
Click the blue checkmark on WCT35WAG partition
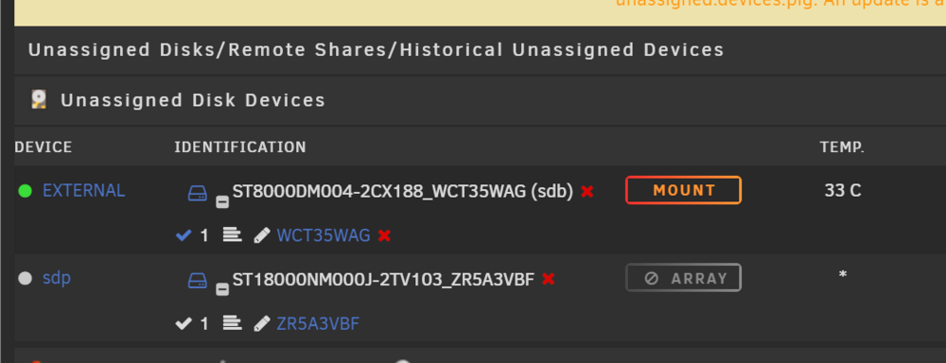coord(184,235)
